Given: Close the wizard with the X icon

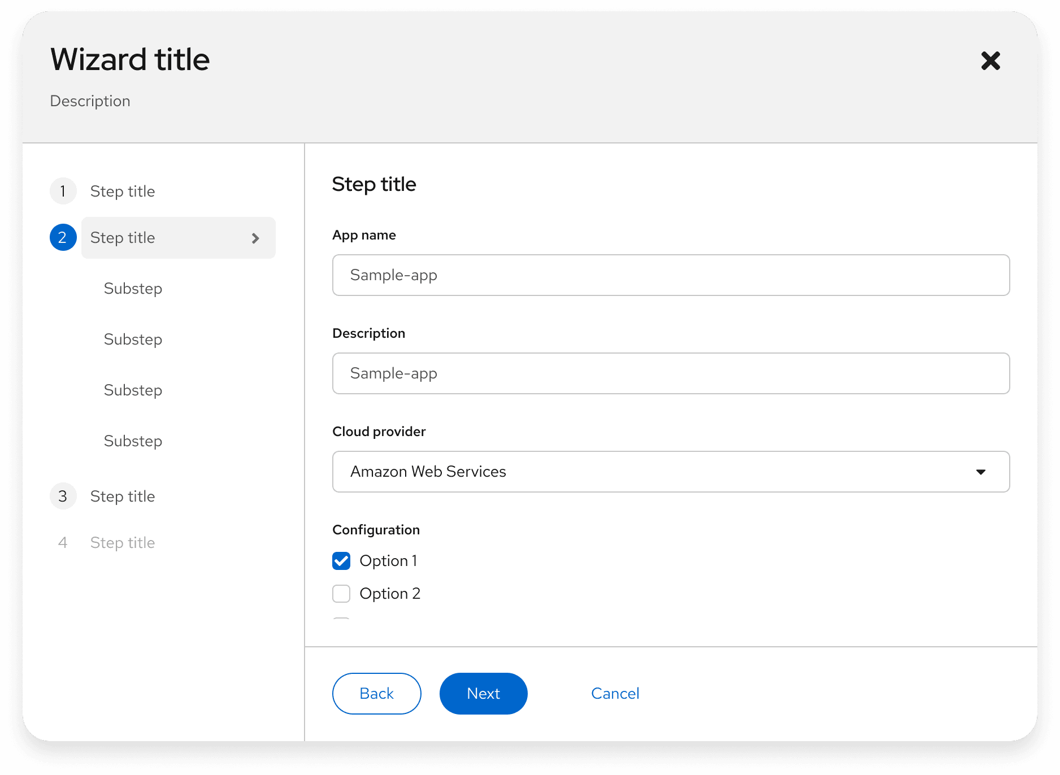Looking at the screenshot, I should (991, 60).
